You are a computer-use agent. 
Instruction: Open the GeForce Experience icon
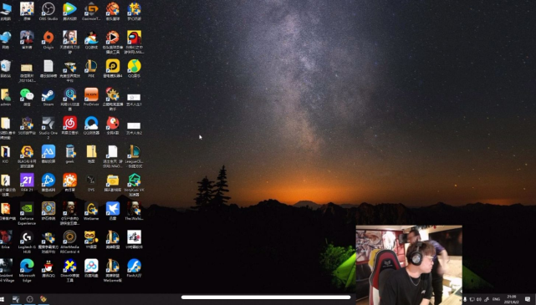[x=27, y=213]
